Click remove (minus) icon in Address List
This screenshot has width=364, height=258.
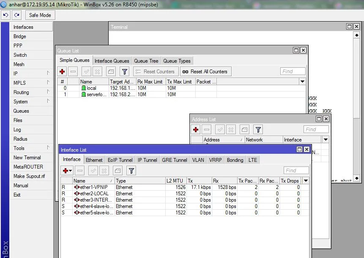207,130
